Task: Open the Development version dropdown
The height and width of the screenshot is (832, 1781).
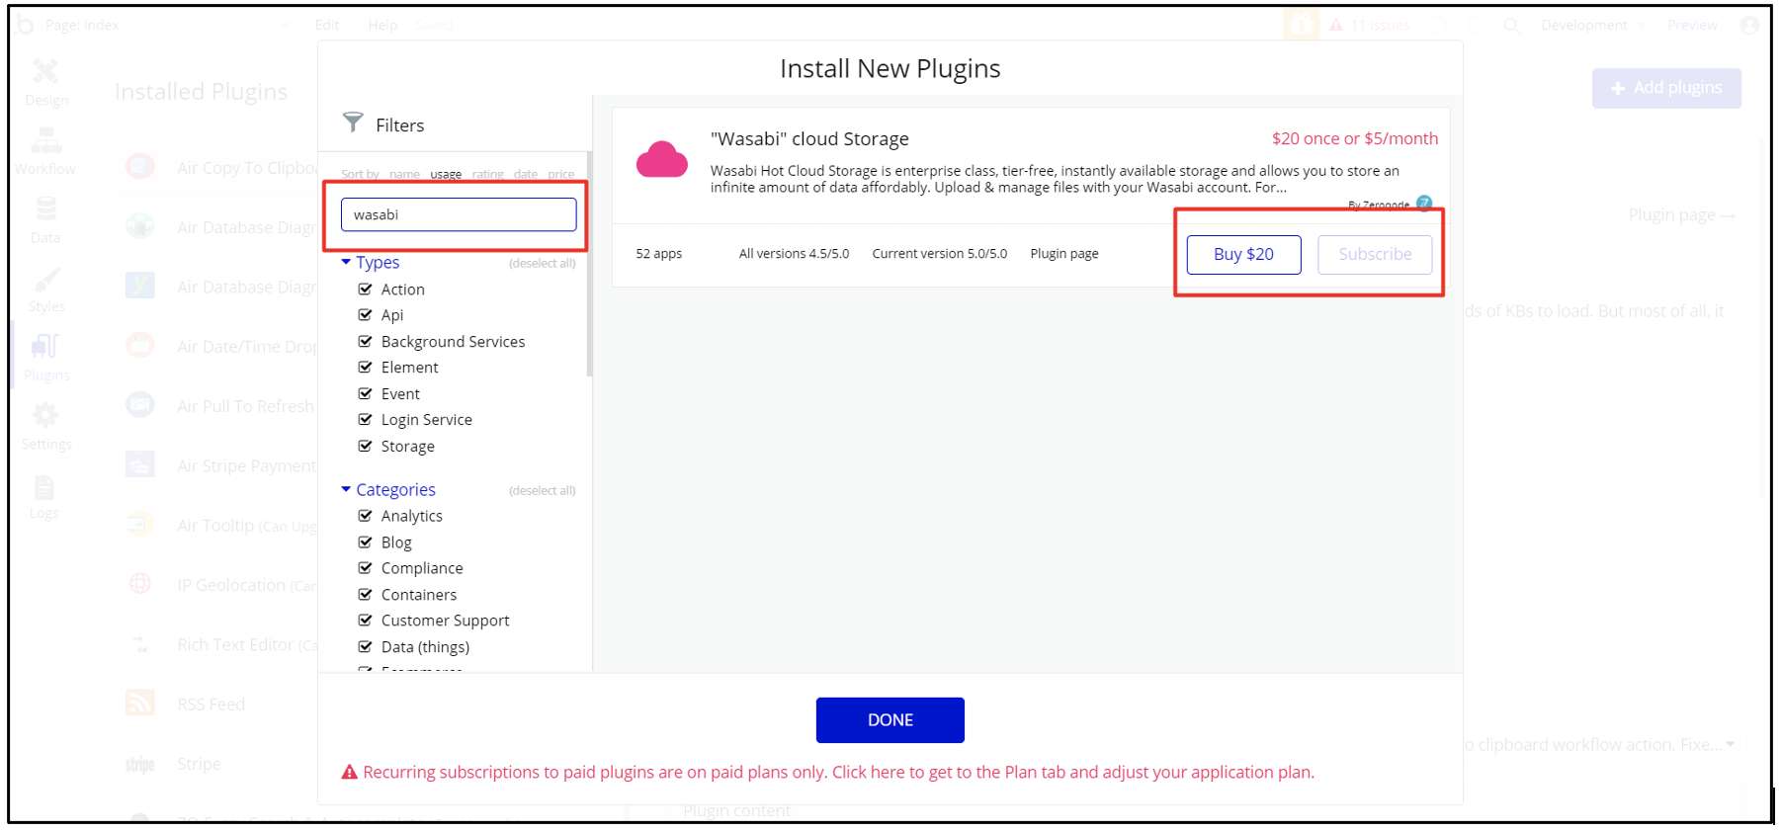Action: pos(1593,25)
